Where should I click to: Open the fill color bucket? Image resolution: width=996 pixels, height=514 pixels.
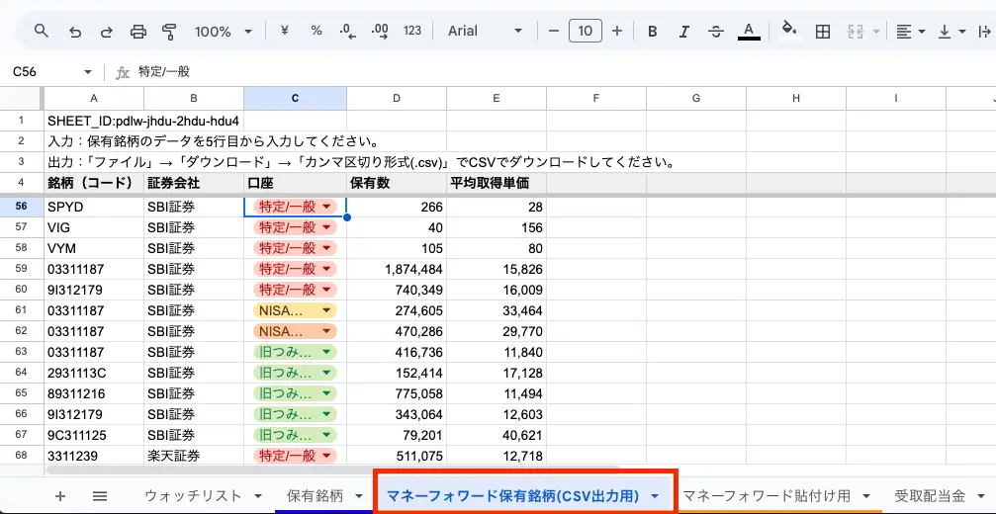click(789, 30)
